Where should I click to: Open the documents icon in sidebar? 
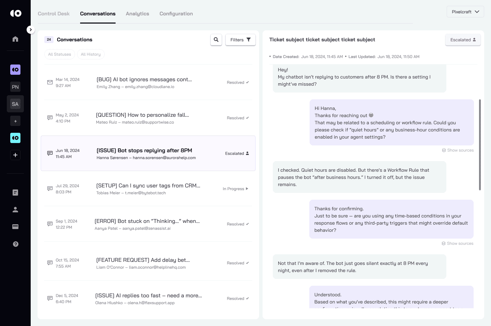coord(15,193)
